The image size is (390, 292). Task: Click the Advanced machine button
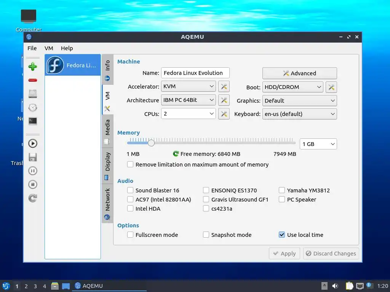click(x=299, y=73)
